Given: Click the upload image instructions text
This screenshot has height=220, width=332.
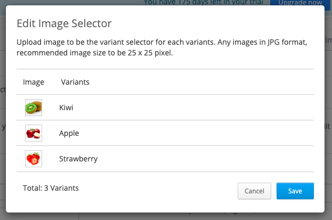Looking at the screenshot, I should point(162,47).
